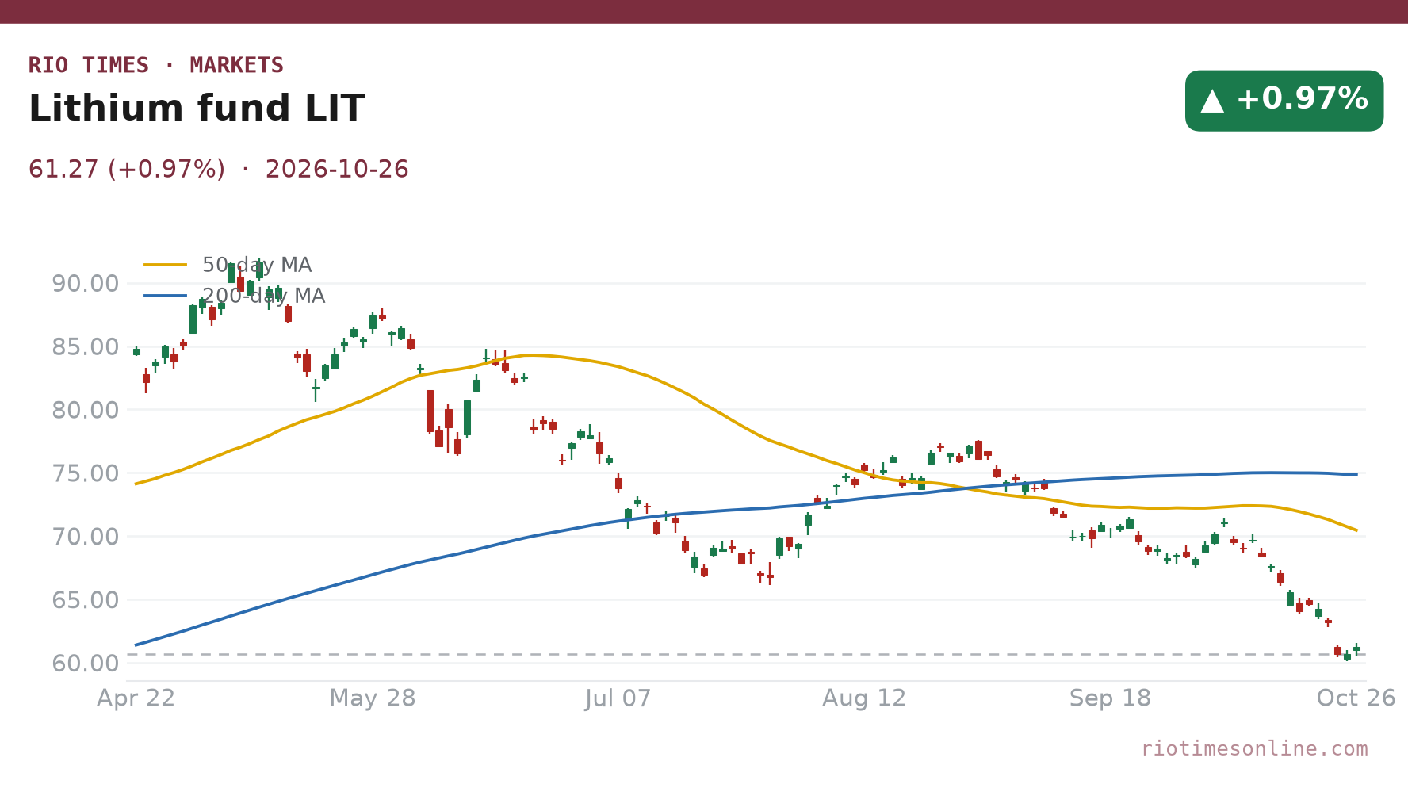Screen dimensions: 1408x792
Task: Click the 50-day MA legend label
Action: tap(257, 265)
